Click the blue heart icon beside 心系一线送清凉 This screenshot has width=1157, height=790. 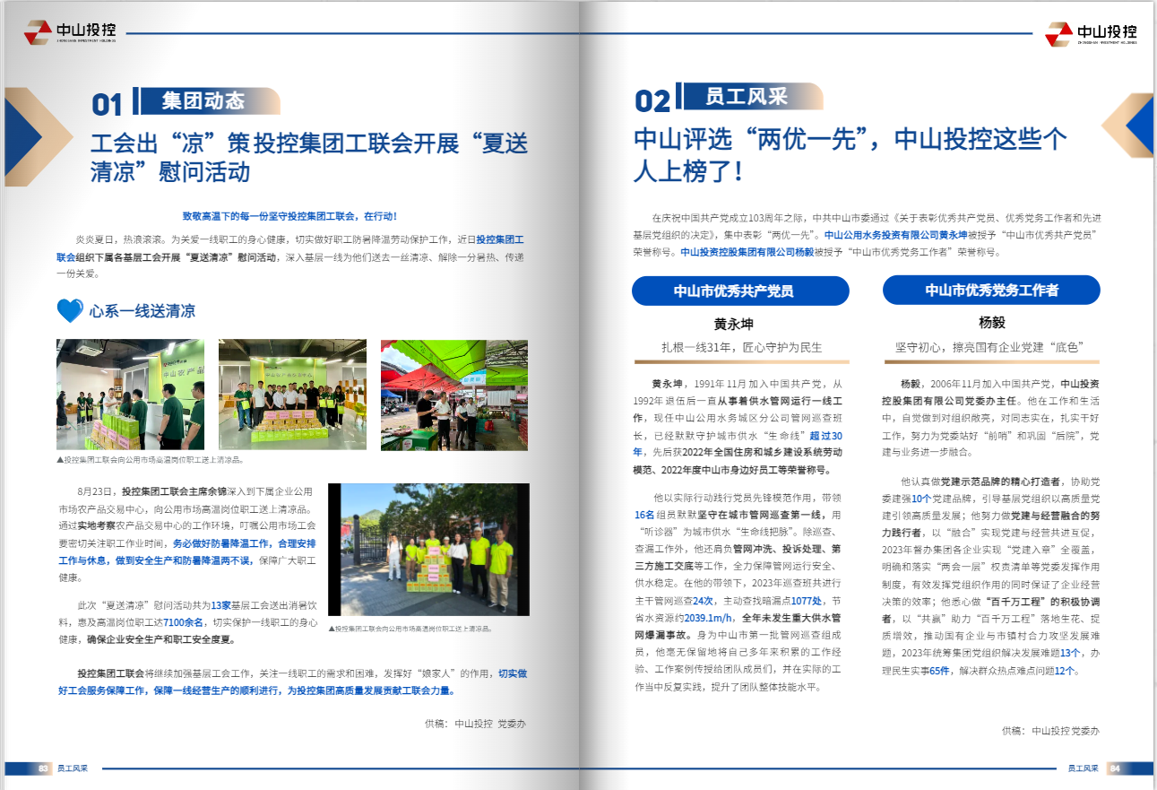click(x=70, y=310)
